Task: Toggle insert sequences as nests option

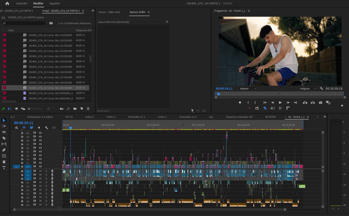Action: pyautogui.click(x=16, y=127)
